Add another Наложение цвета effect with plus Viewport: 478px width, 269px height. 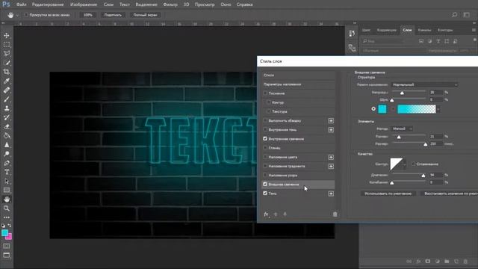coord(331,157)
